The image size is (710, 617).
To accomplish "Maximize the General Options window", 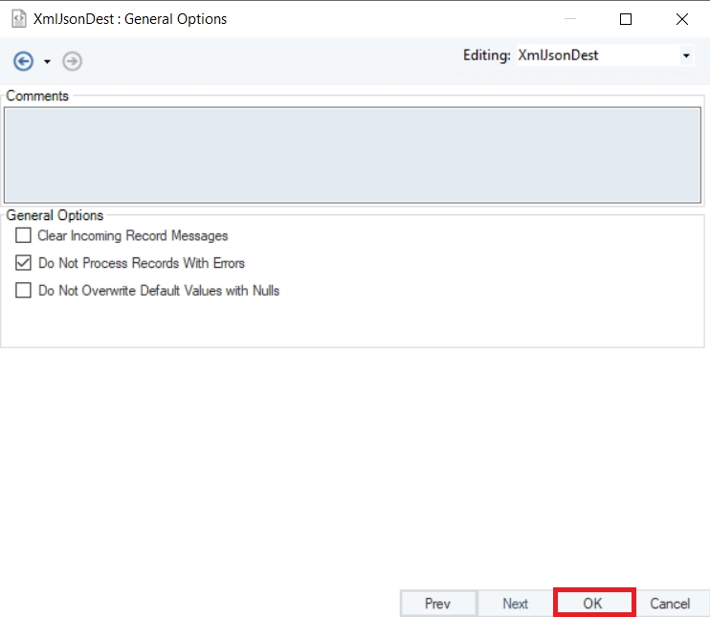I will coord(626,19).
